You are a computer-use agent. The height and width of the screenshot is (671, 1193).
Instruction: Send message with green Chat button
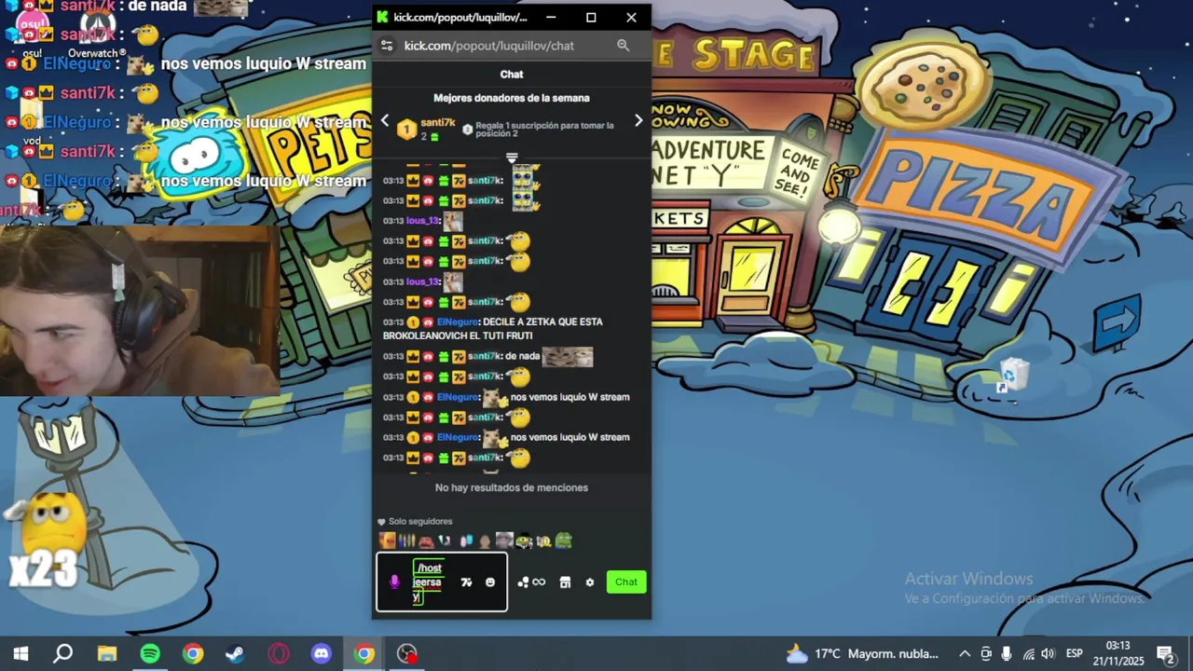click(x=626, y=582)
